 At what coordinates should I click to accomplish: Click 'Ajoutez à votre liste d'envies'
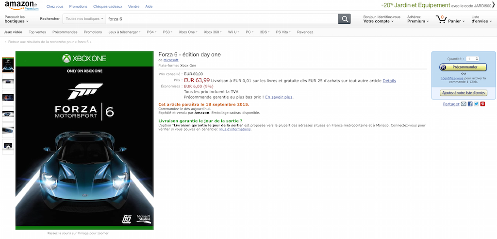pyautogui.click(x=463, y=93)
